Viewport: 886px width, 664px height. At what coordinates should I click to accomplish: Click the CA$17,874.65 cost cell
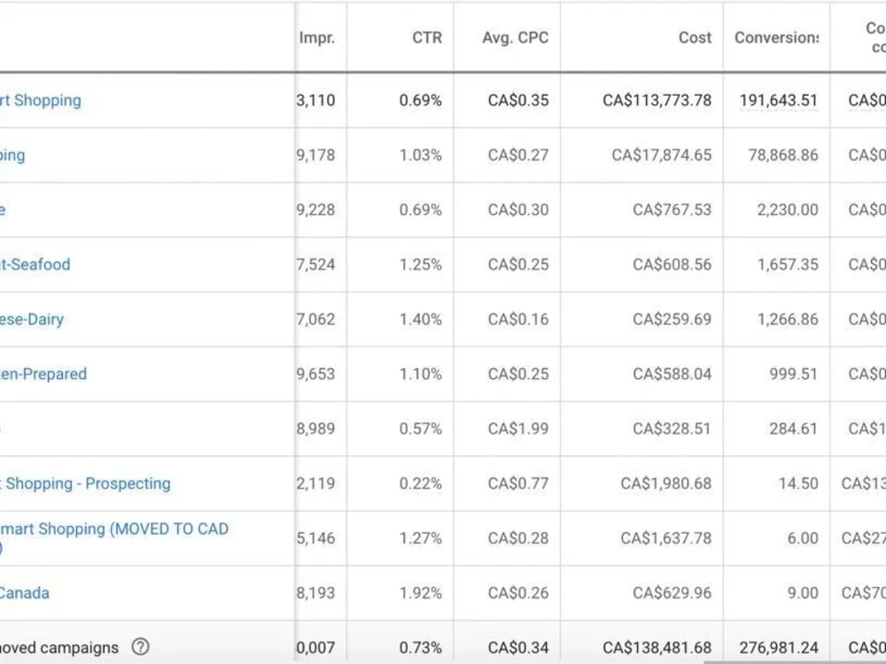click(x=662, y=155)
